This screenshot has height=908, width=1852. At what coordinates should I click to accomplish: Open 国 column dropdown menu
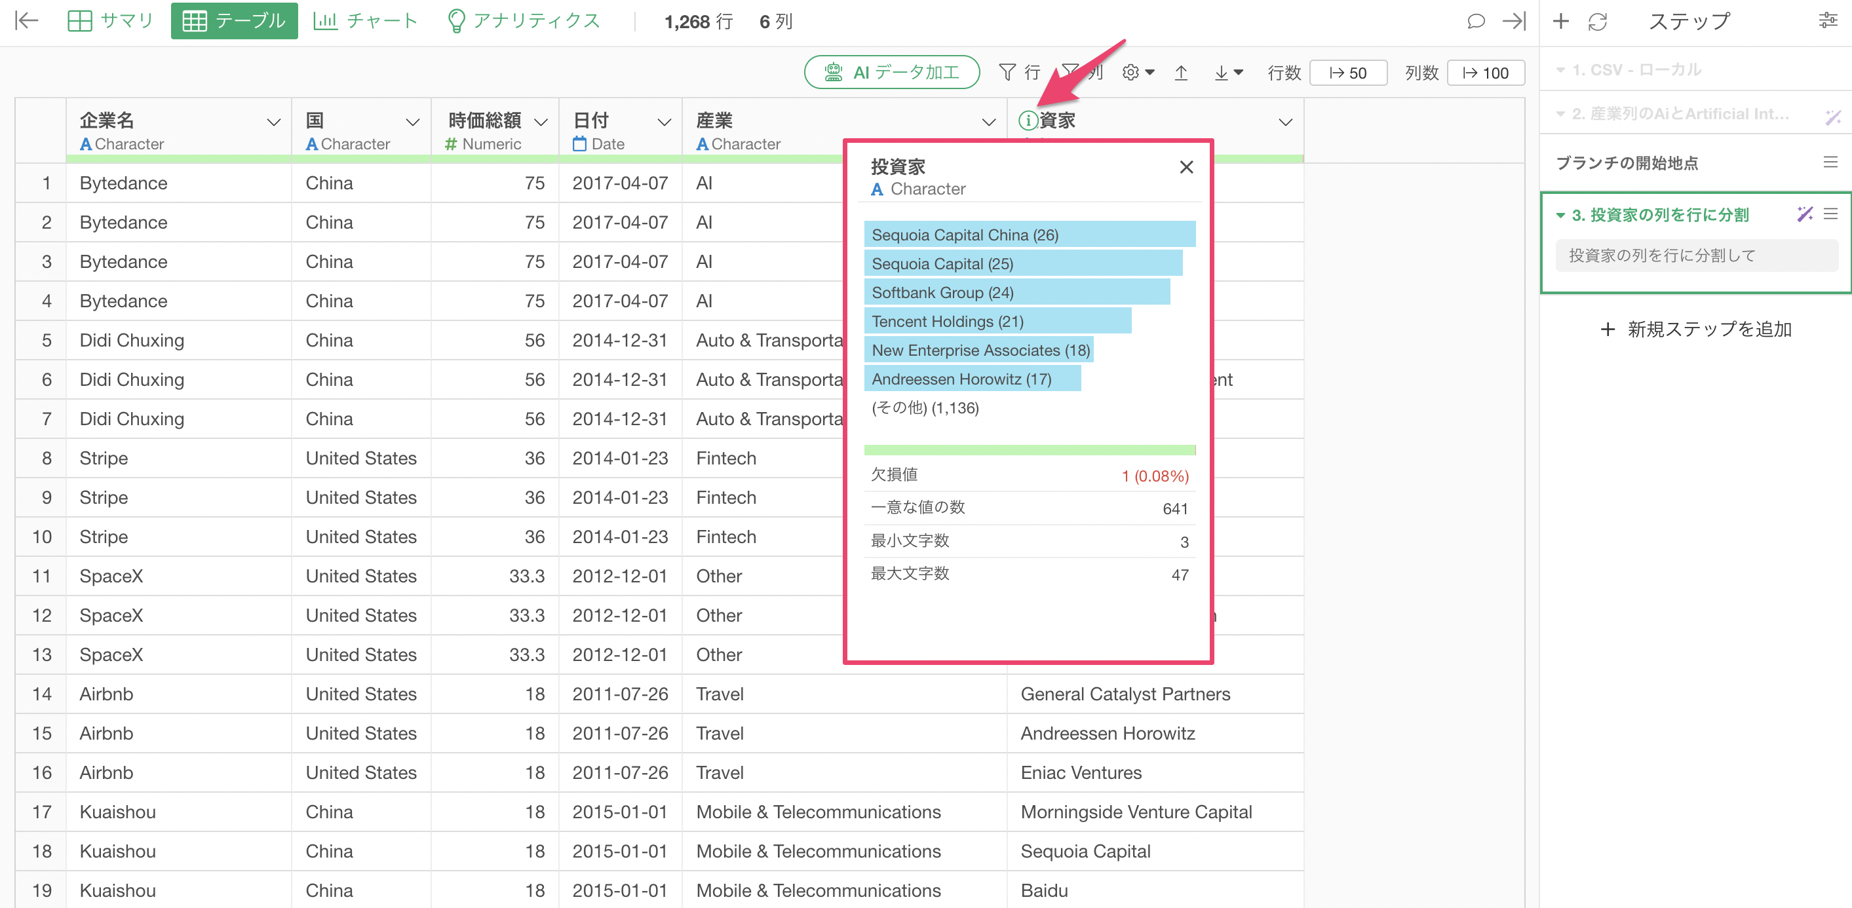click(413, 123)
